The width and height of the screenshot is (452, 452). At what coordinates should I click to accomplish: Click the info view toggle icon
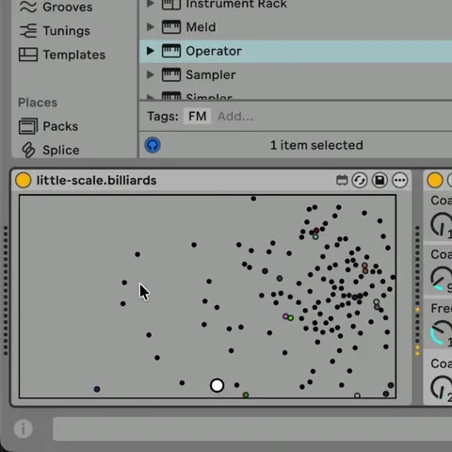pos(24,428)
